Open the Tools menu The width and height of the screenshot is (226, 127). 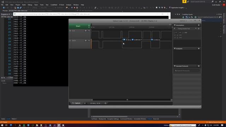pyautogui.click(x=42, y=5)
